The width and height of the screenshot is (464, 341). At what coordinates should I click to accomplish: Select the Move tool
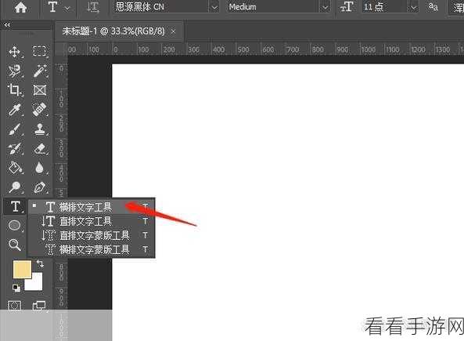[x=15, y=52]
